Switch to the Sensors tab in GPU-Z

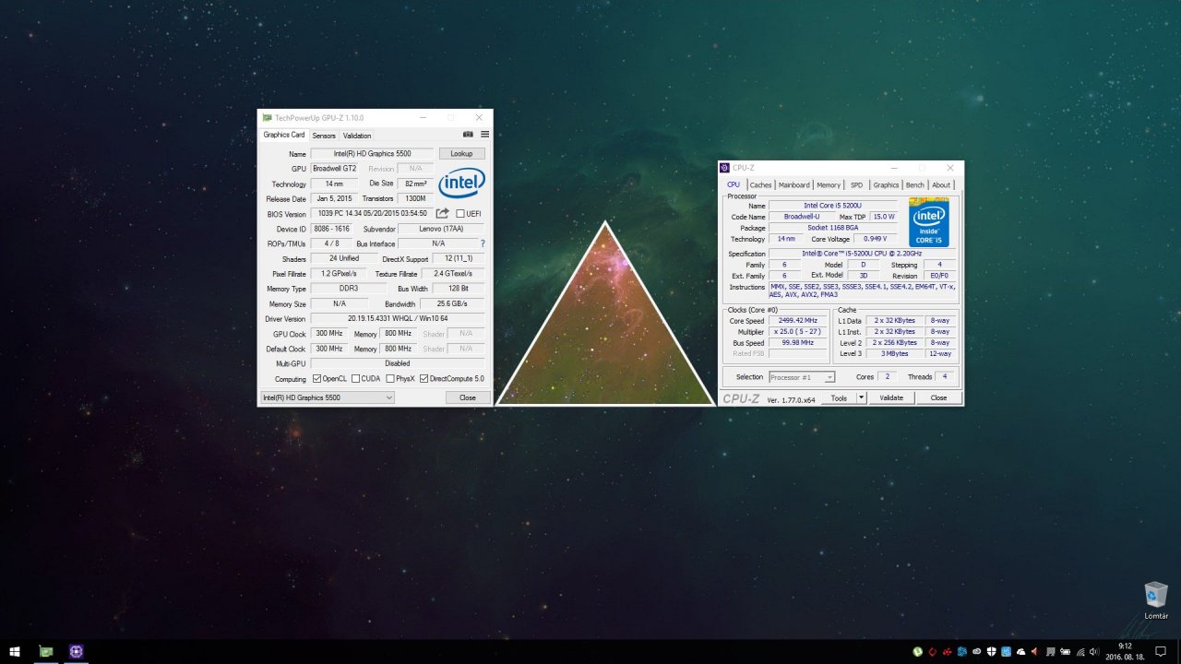[x=324, y=136]
